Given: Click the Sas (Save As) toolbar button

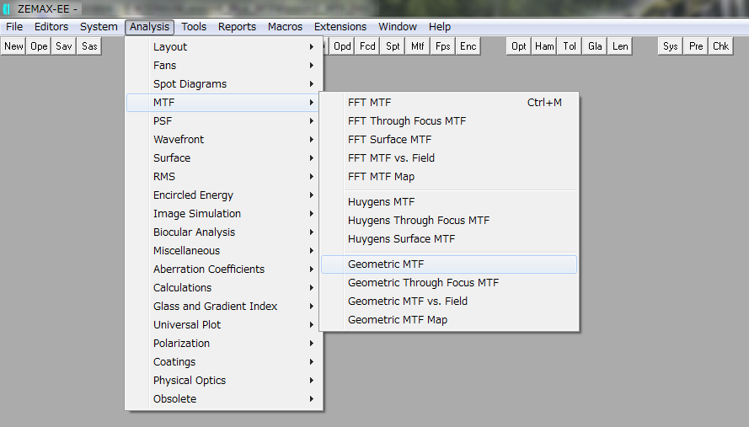Looking at the screenshot, I should click(x=89, y=46).
